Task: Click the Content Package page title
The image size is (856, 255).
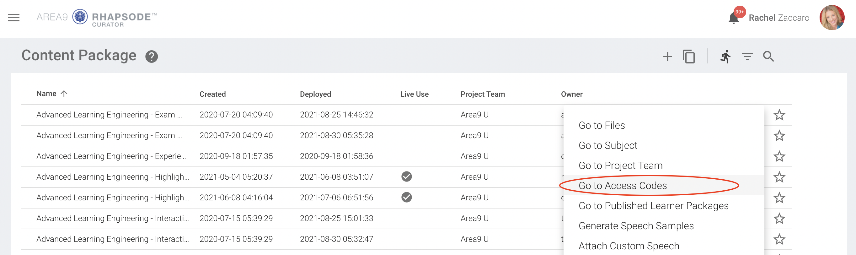Action: 79,56
